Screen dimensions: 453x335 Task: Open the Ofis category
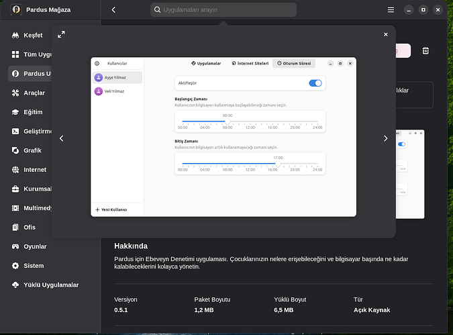click(28, 227)
